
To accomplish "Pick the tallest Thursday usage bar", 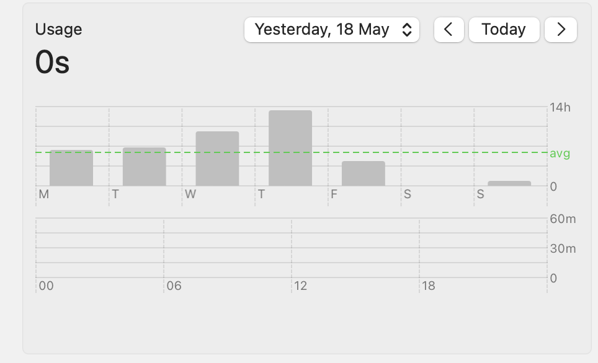I will point(290,148).
